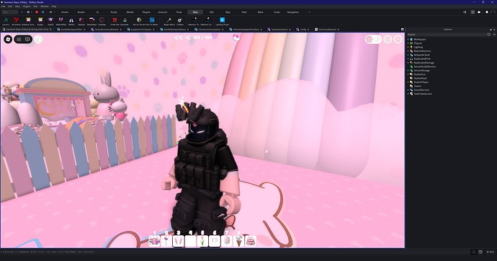
Task: Open the test mode dropdown
Action: [9, 12]
